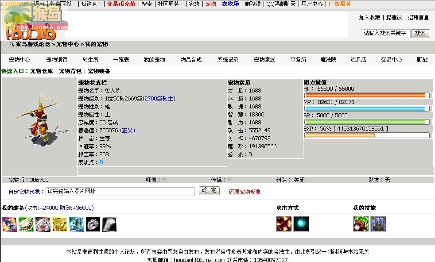Image resolution: width=435 pixels, height=262 pixels.
Task: Click the red 宠物 top navigation link
Action: pyautogui.click(x=210, y=4)
